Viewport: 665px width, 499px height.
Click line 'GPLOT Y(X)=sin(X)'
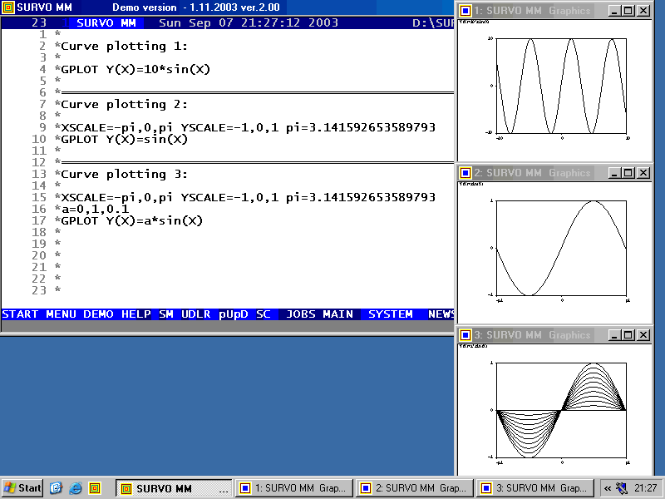point(124,139)
